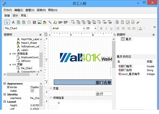
Task: Choose the SubReport component tool
Action: tap(122, 22)
